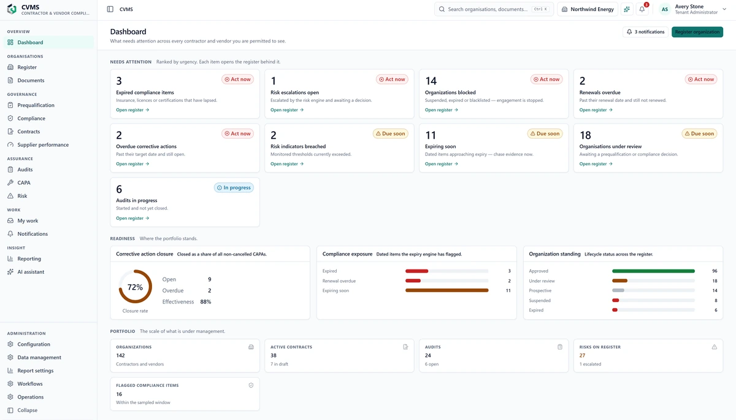
Task: Open register for Audits in progress
Action: click(x=132, y=218)
